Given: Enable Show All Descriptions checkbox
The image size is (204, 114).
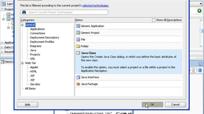Looking at the screenshot, I should pos(154,20).
